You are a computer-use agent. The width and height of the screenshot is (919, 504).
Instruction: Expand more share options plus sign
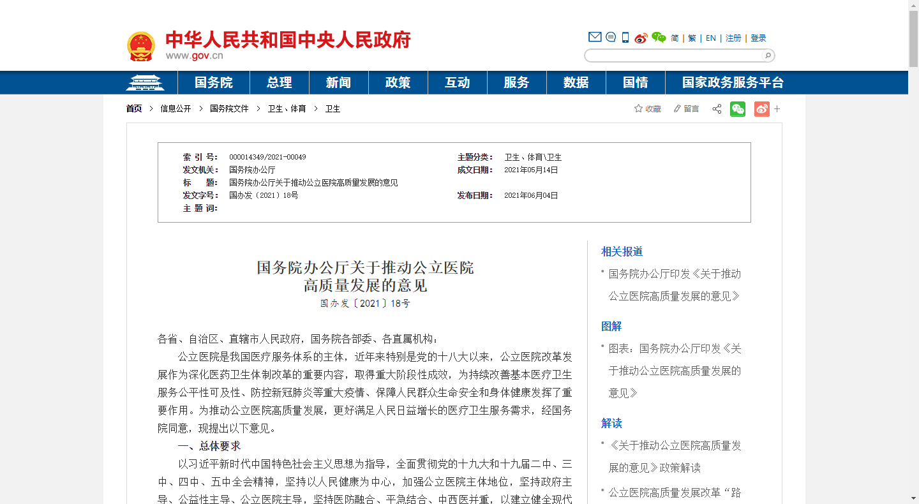(777, 109)
